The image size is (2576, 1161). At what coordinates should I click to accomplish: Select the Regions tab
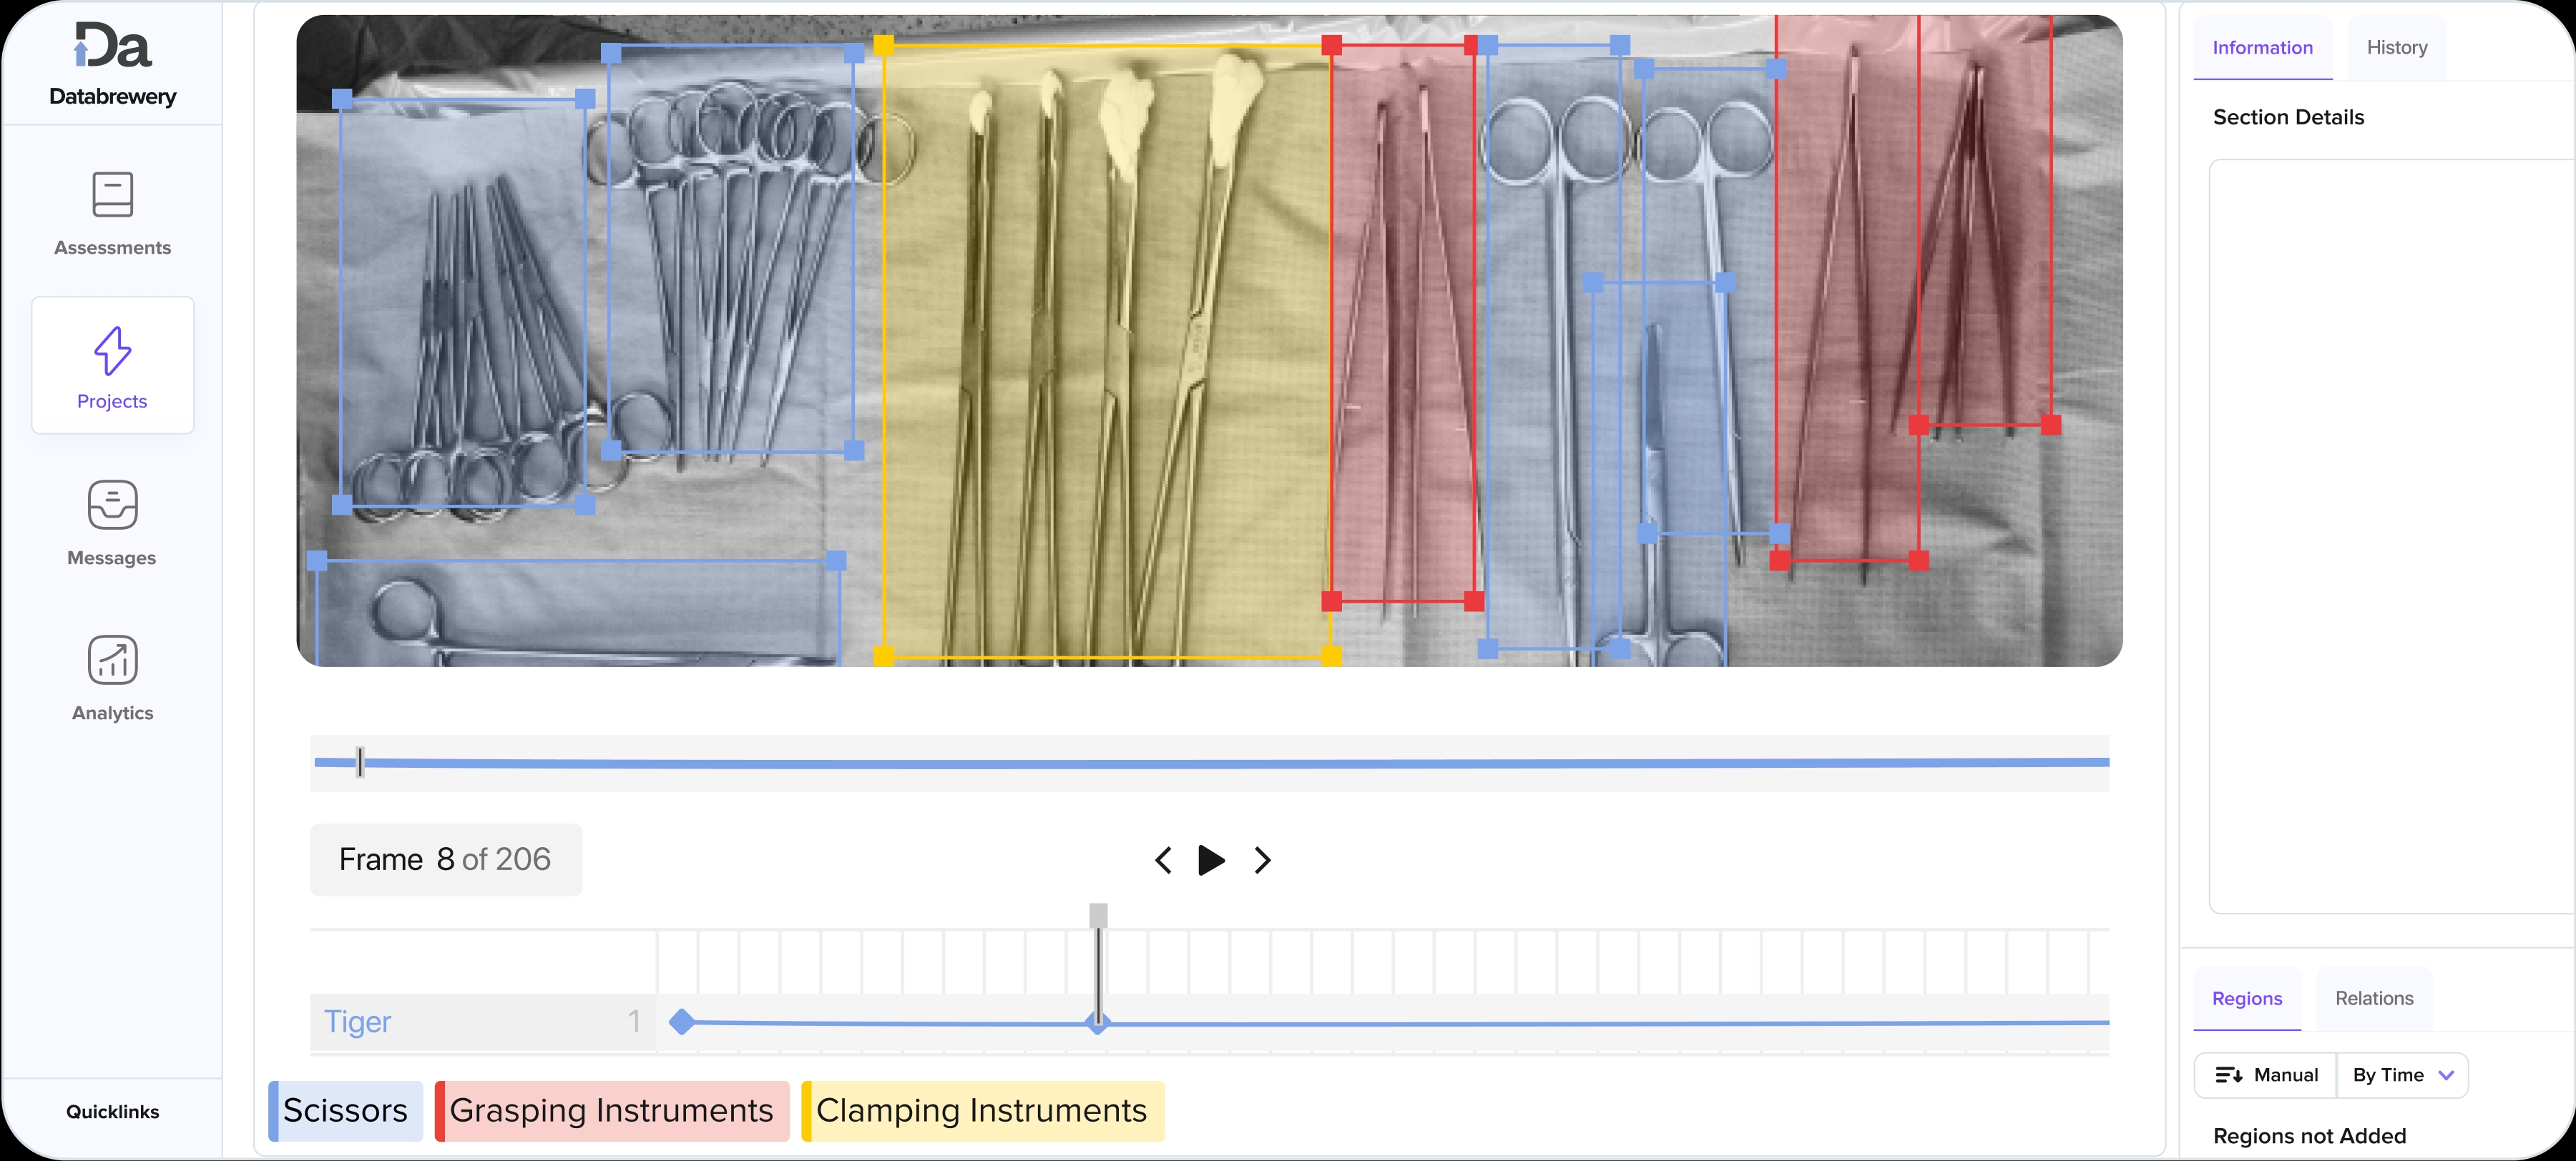point(2246,998)
